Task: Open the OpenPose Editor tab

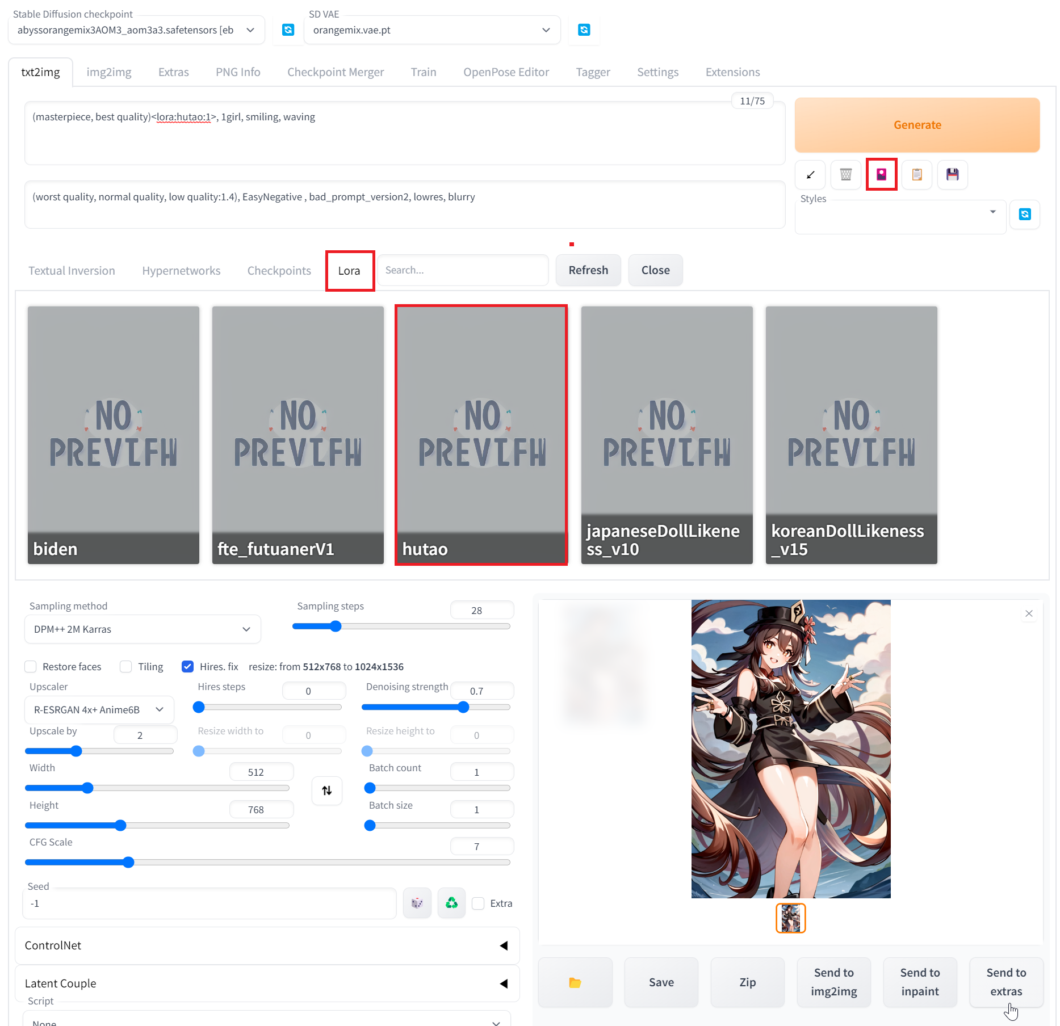Action: (506, 72)
